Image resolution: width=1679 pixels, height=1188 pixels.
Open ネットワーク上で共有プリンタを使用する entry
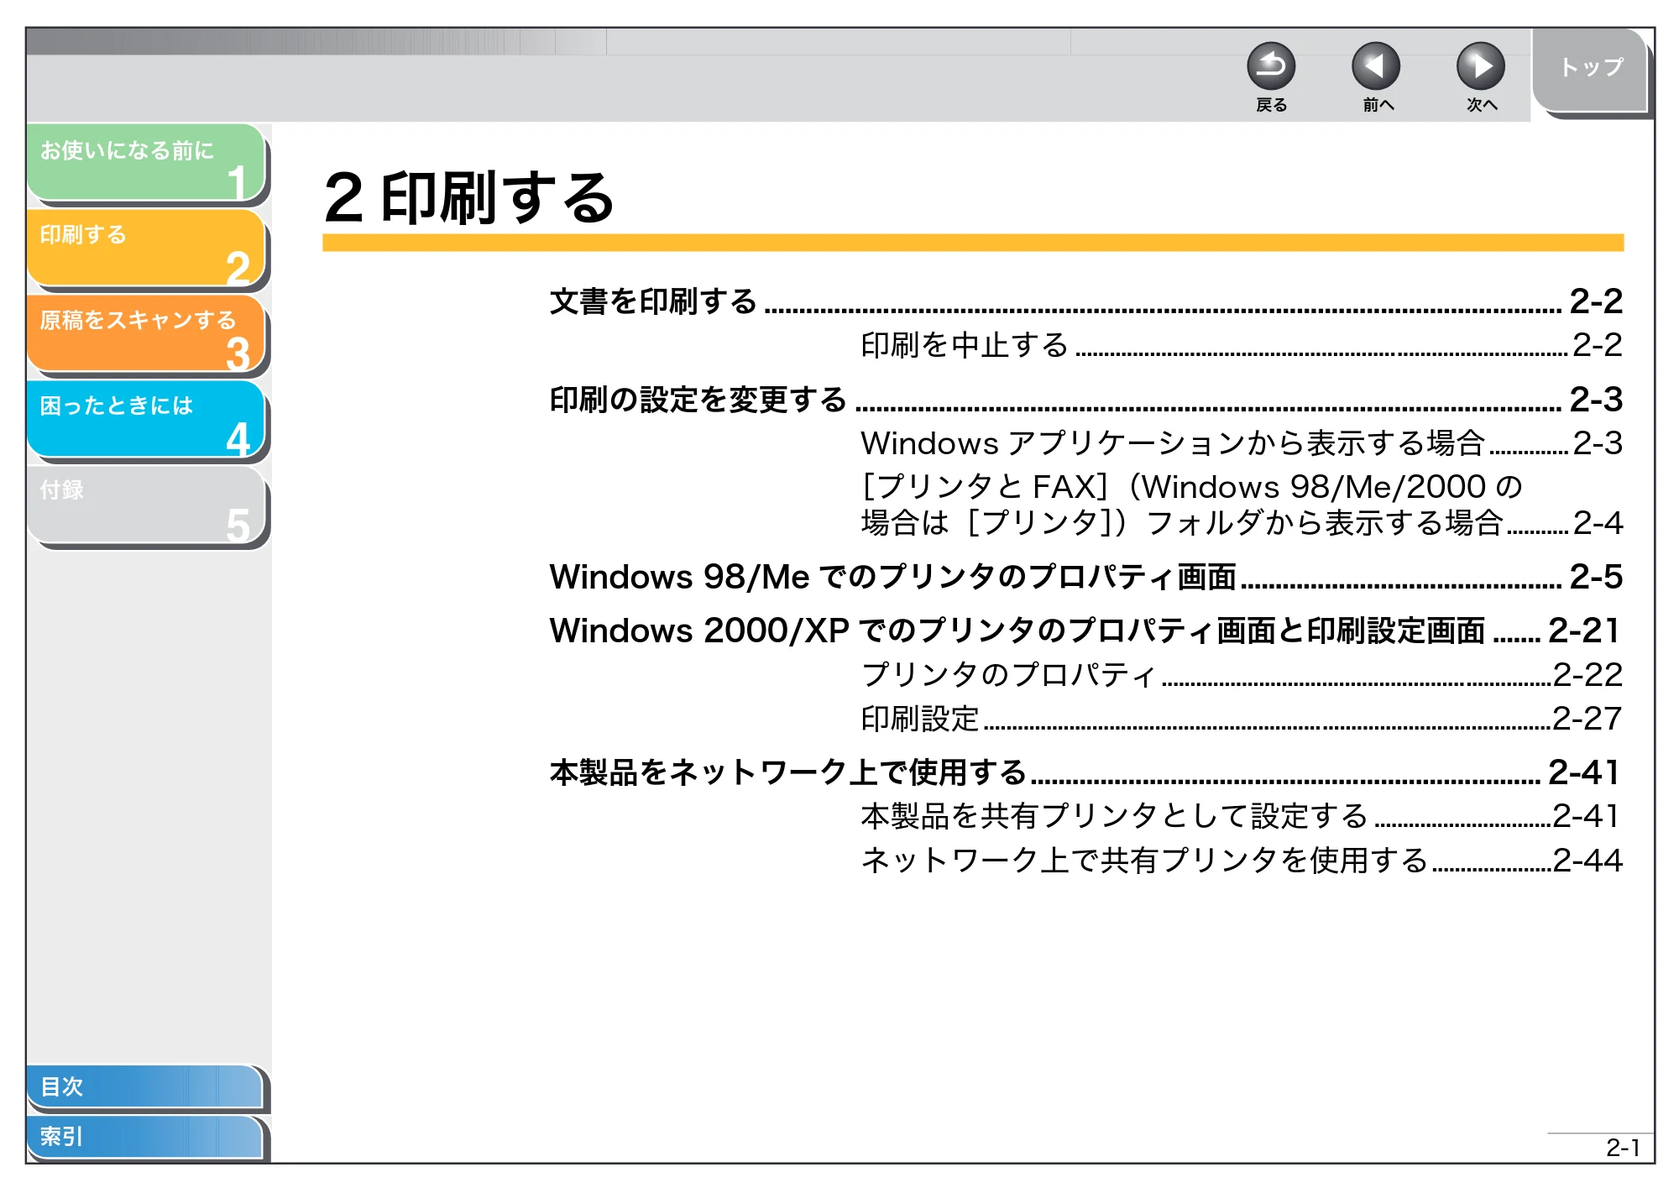pyautogui.click(x=1241, y=861)
